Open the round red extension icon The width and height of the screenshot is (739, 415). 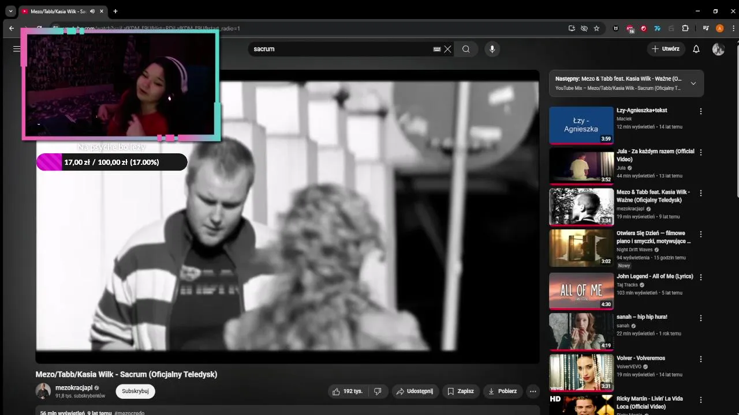pos(644,28)
